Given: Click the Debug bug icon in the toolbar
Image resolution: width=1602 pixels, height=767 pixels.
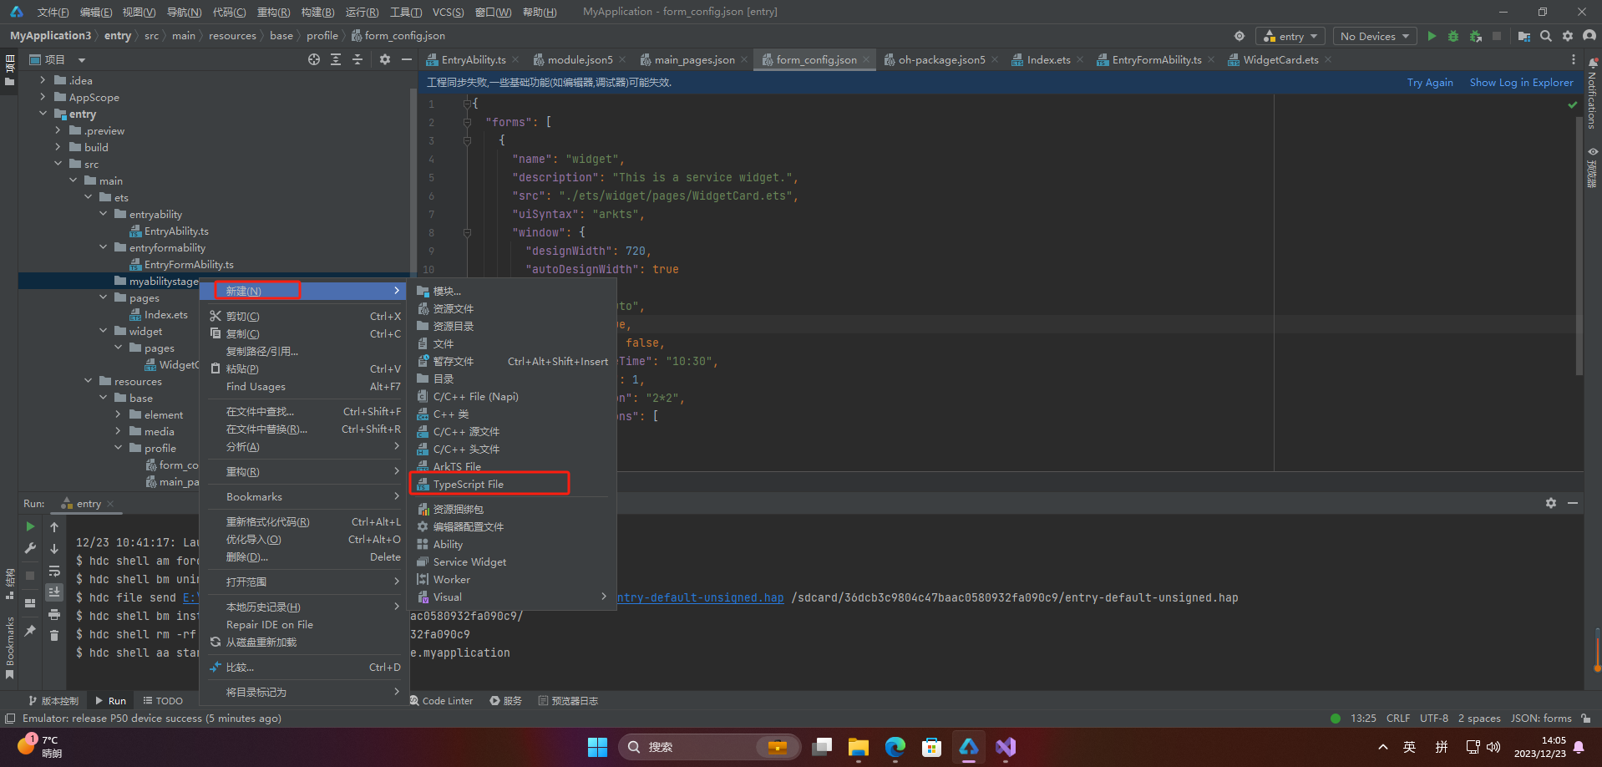Looking at the screenshot, I should pos(1453,36).
